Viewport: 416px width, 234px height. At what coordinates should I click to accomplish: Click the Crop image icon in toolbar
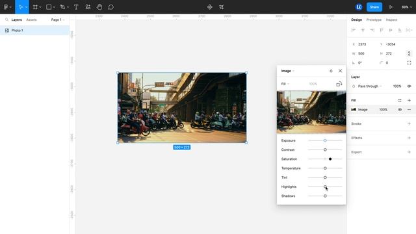click(221, 7)
